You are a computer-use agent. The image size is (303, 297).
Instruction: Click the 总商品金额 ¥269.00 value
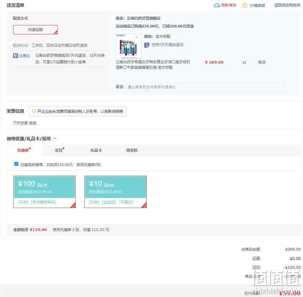(293, 249)
